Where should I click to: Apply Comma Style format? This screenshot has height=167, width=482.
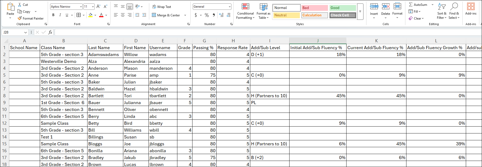(214, 15)
